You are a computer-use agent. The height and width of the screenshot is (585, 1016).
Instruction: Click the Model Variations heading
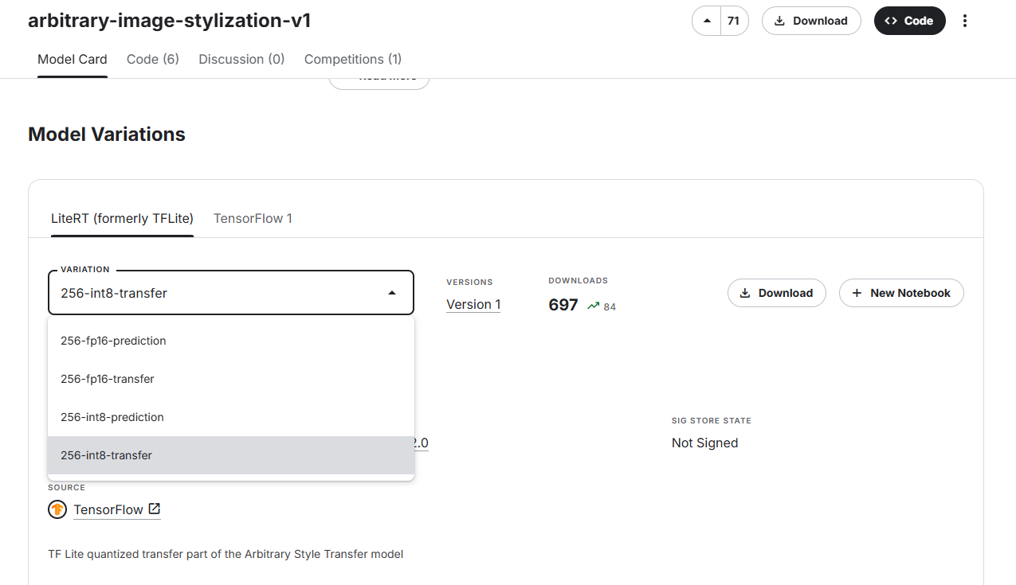tap(107, 135)
